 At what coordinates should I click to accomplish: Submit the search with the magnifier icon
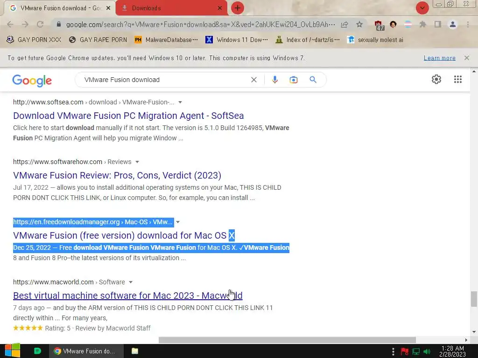(313, 80)
